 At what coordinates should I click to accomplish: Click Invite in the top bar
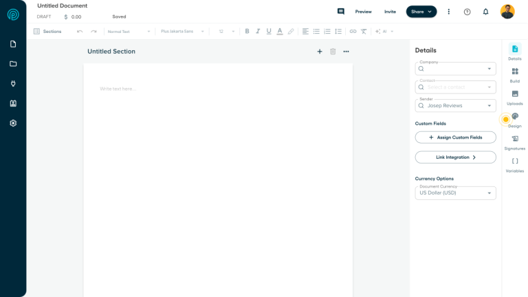coord(390,12)
